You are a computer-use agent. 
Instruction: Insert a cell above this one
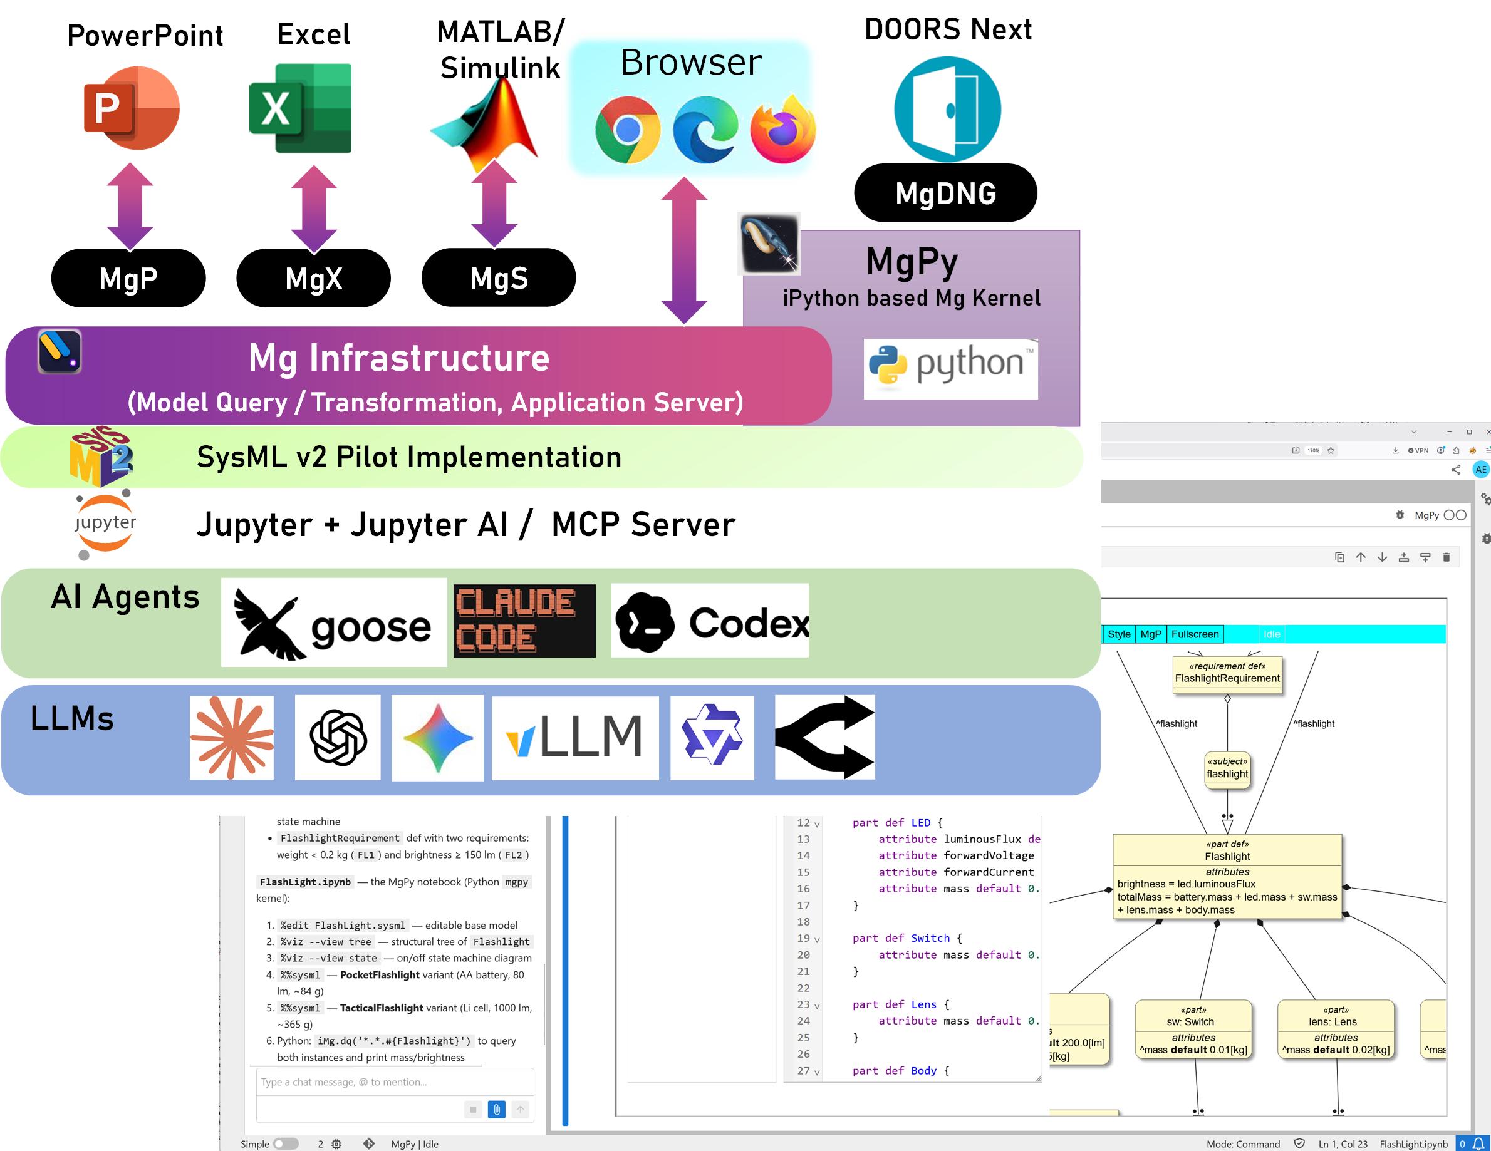pos(1404,557)
